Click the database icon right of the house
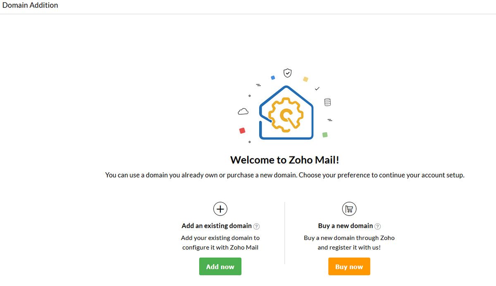The image size is (496, 286). [x=327, y=102]
